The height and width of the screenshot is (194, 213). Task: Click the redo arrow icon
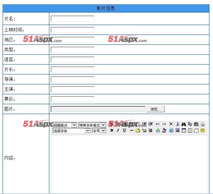coord(164,124)
